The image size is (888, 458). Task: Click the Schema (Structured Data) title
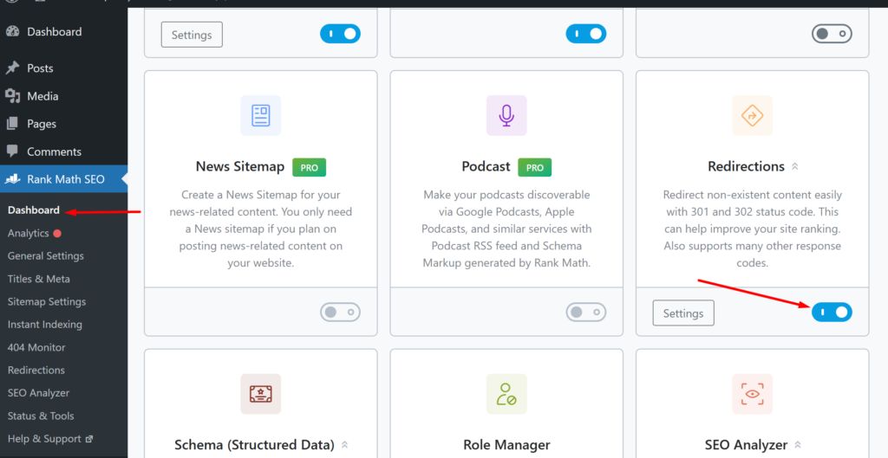pyautogui.click(x=254, y=445)
